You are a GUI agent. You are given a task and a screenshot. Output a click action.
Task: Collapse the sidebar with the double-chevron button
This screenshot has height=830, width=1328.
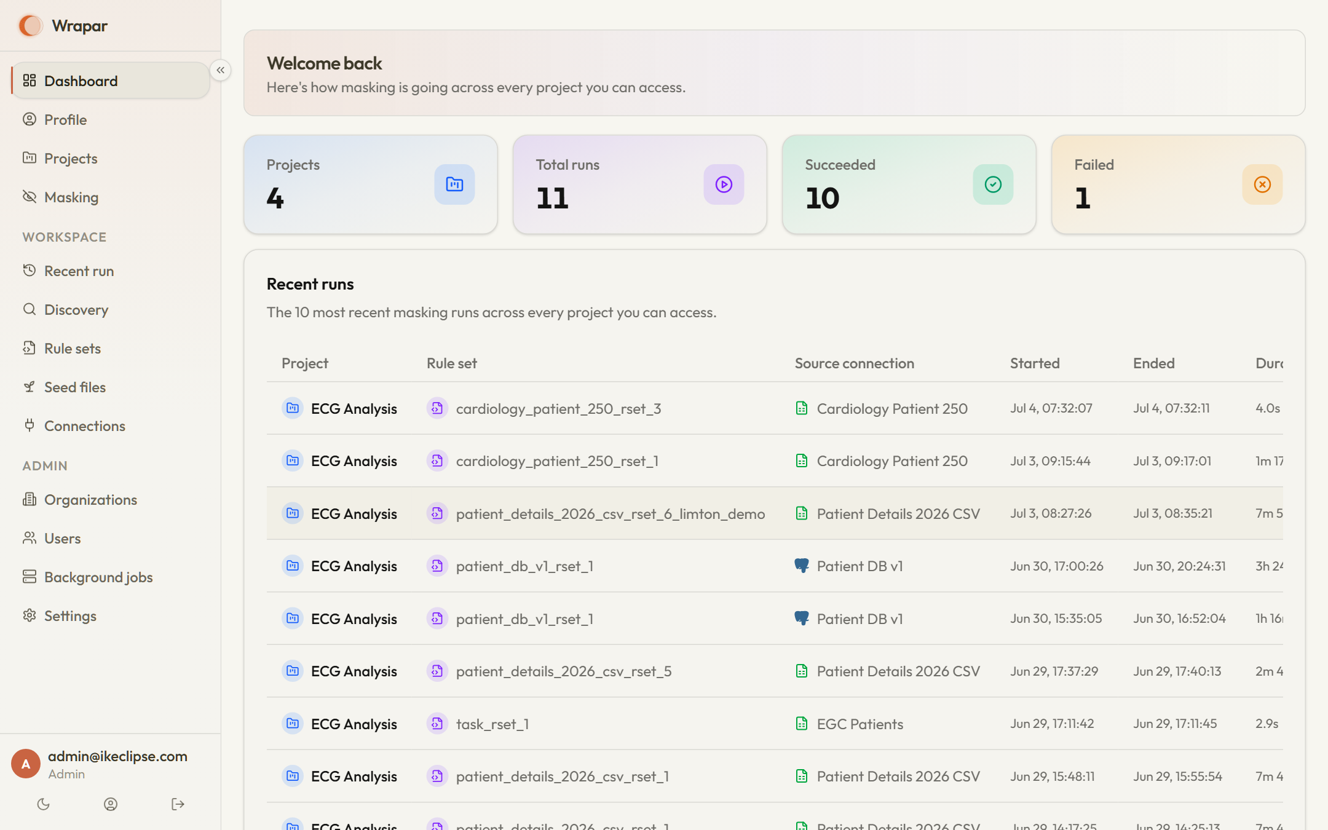pyautogui.click(x=220, y=70)
